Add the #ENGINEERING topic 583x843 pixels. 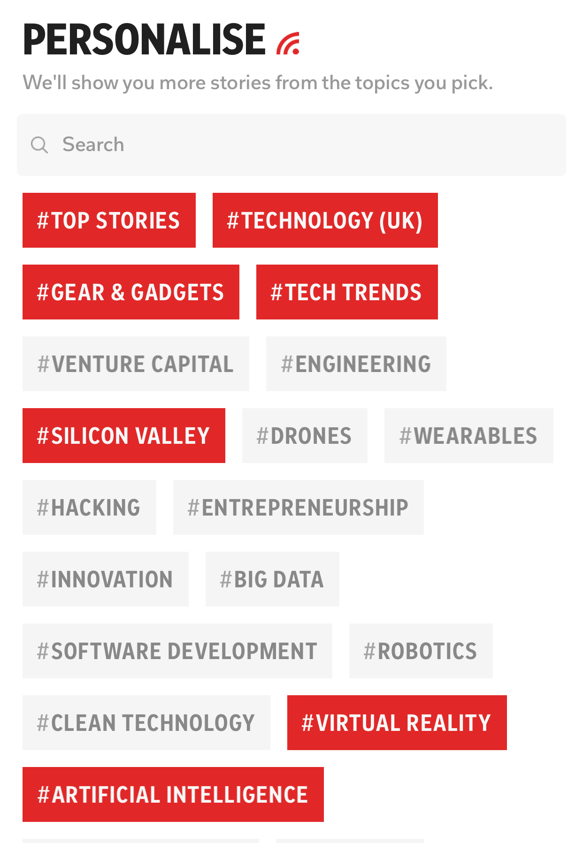pos(356,364)
